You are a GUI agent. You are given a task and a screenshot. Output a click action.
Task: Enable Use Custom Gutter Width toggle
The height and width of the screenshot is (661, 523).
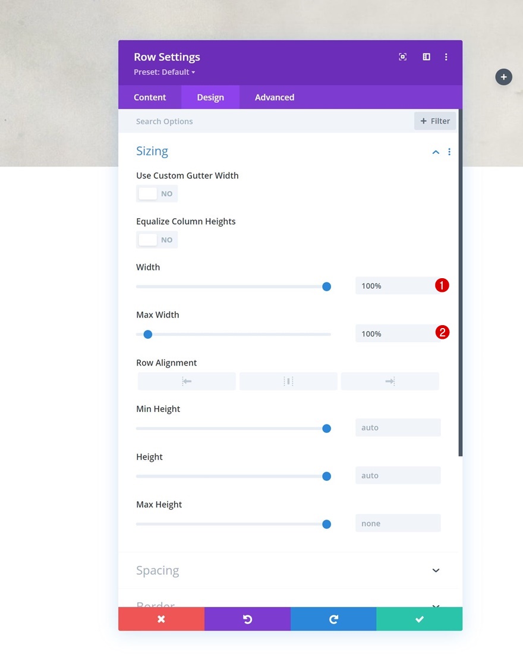click(157, 194)
